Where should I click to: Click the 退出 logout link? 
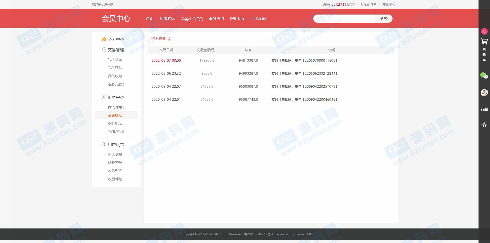(351, 5)
